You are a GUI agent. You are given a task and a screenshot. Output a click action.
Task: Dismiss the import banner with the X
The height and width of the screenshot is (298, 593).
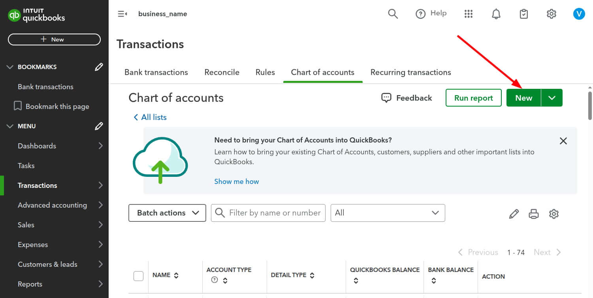tap(563, 141)
